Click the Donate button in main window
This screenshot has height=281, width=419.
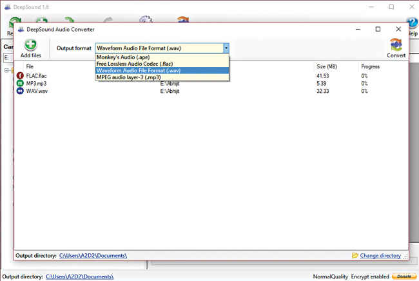coord(404,276)
